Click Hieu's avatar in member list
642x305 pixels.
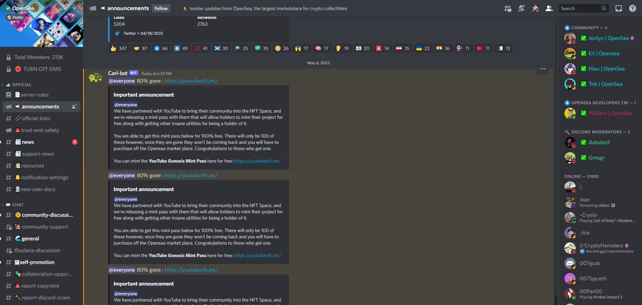tap(570, 69)
